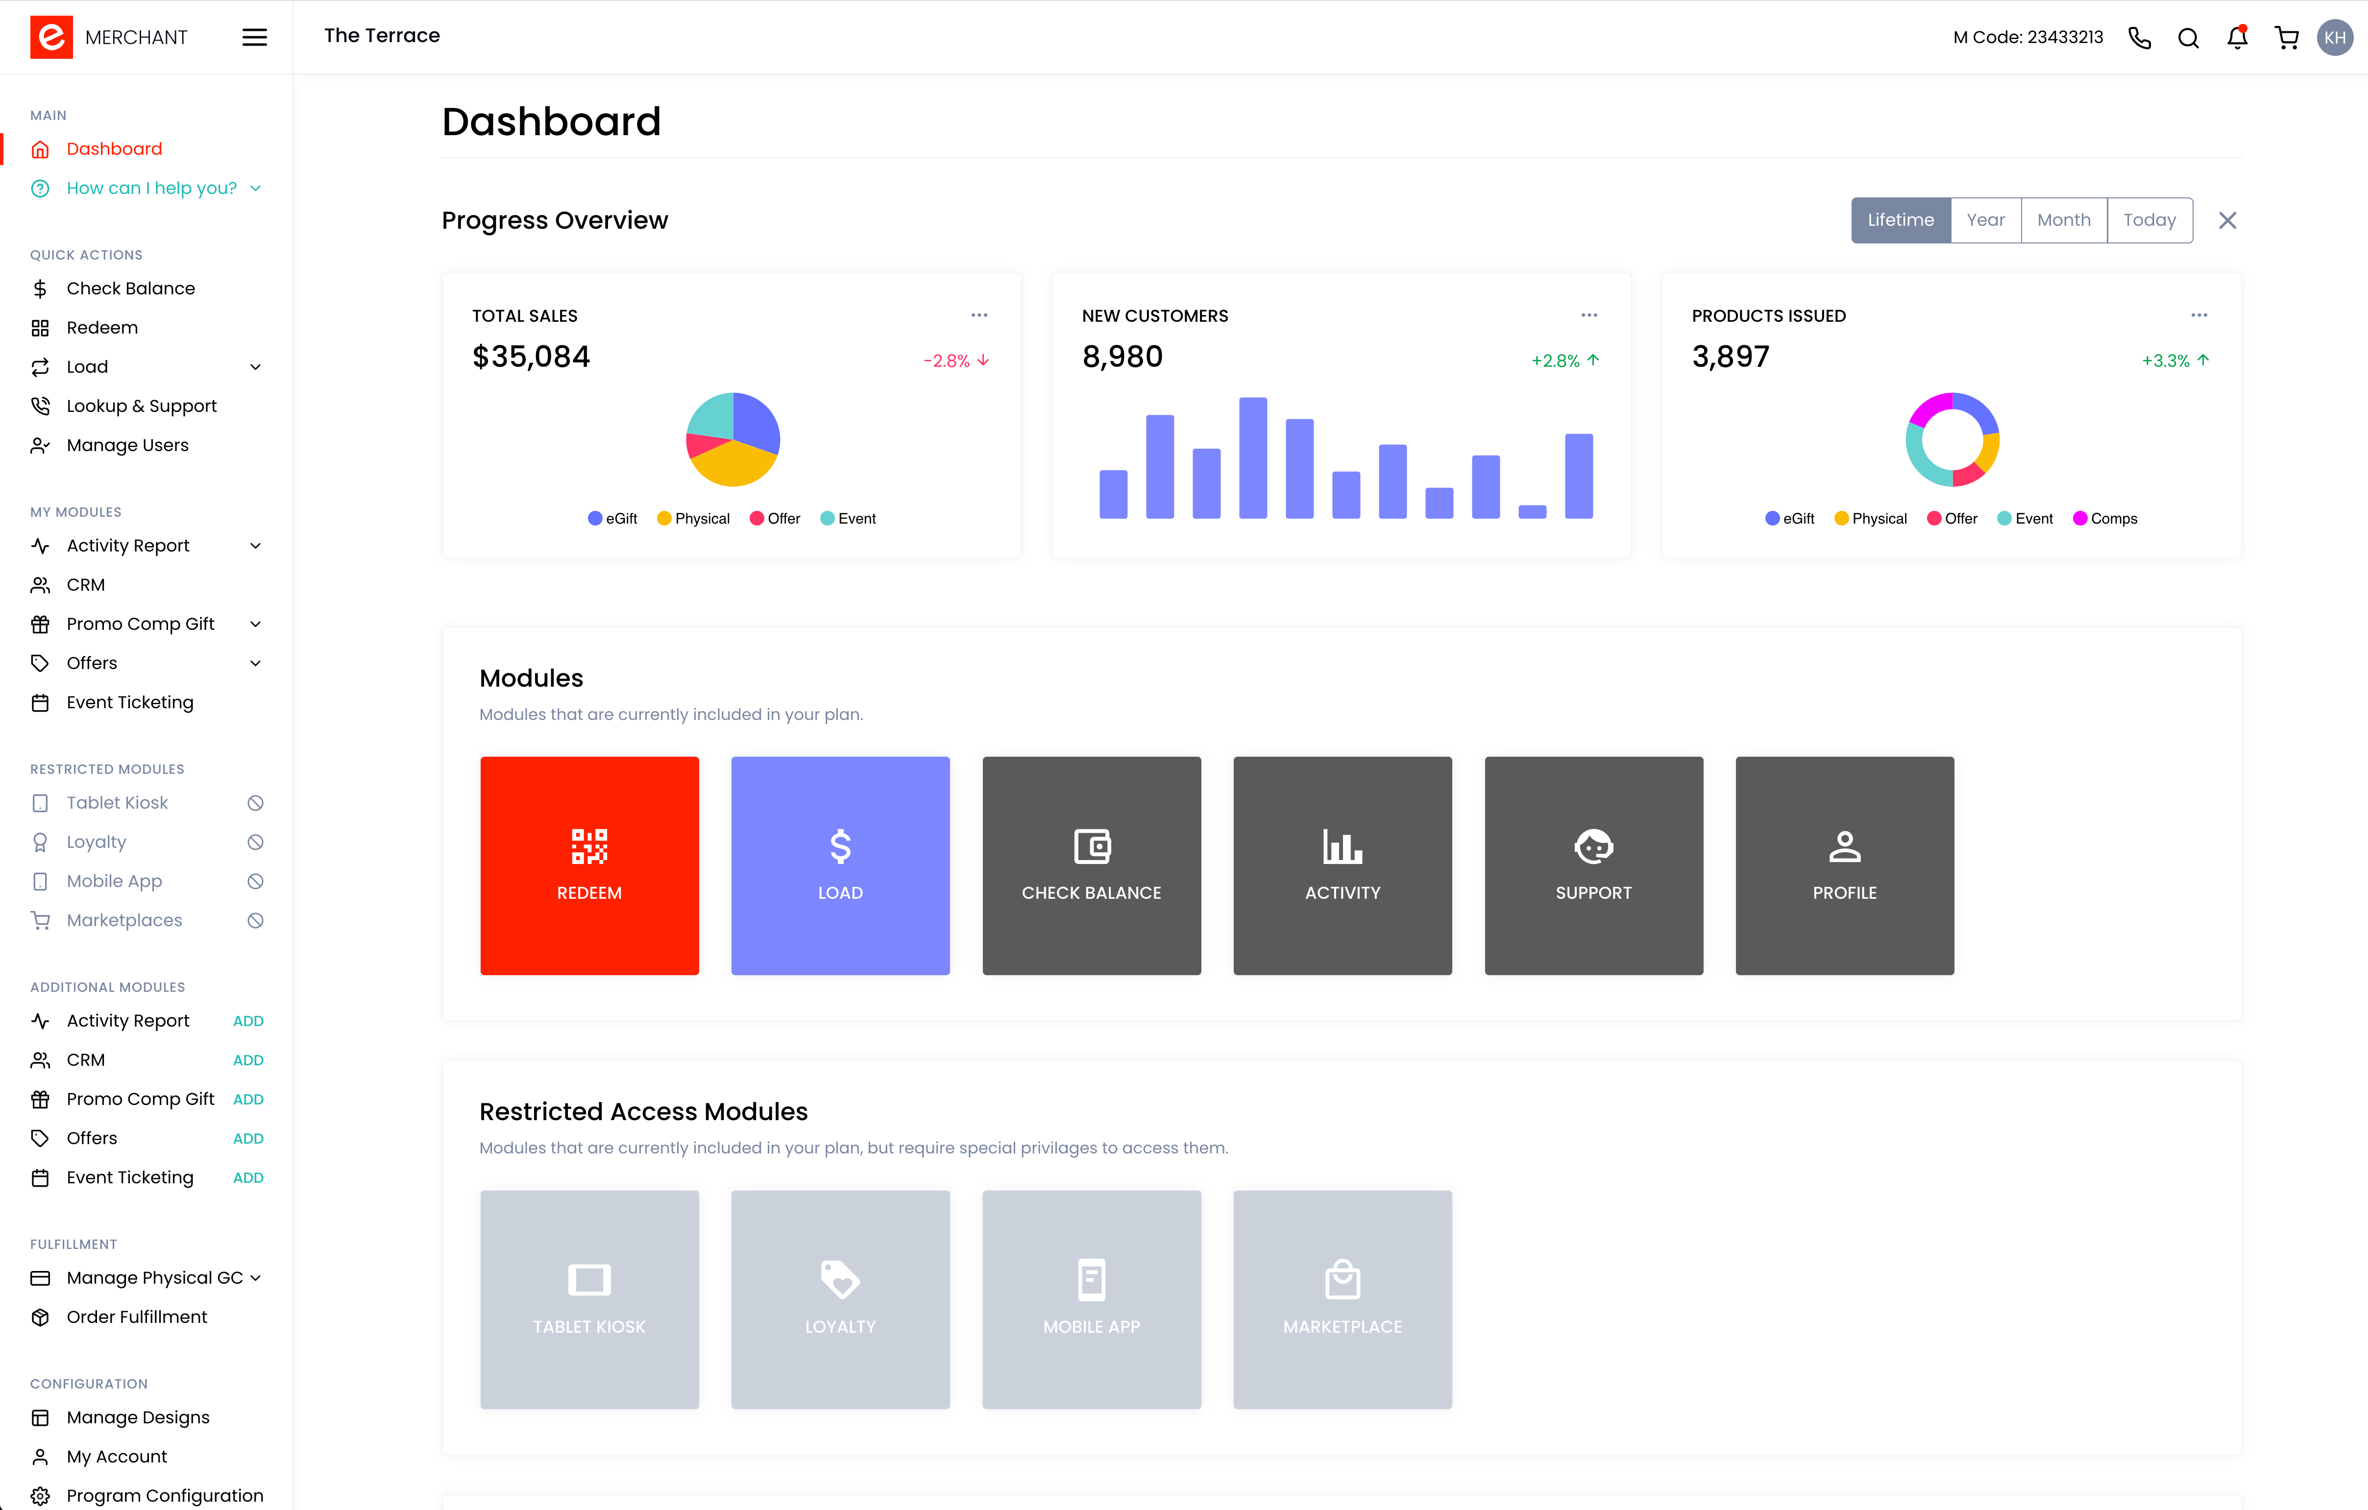The width and height of the screenshot is (2368, 1510).
Task: Open the PROFILE module tile
Action: pyautogui.click(x=1845, y=865)
